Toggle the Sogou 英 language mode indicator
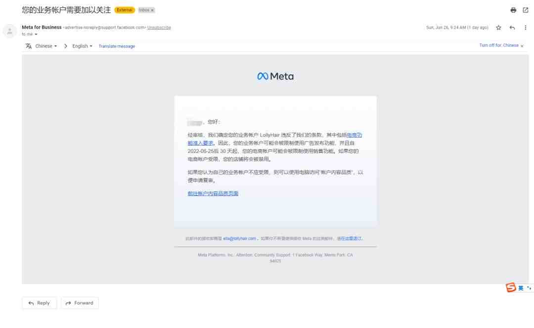The height and width of the screenshot is (328, 534). [521, 288]
